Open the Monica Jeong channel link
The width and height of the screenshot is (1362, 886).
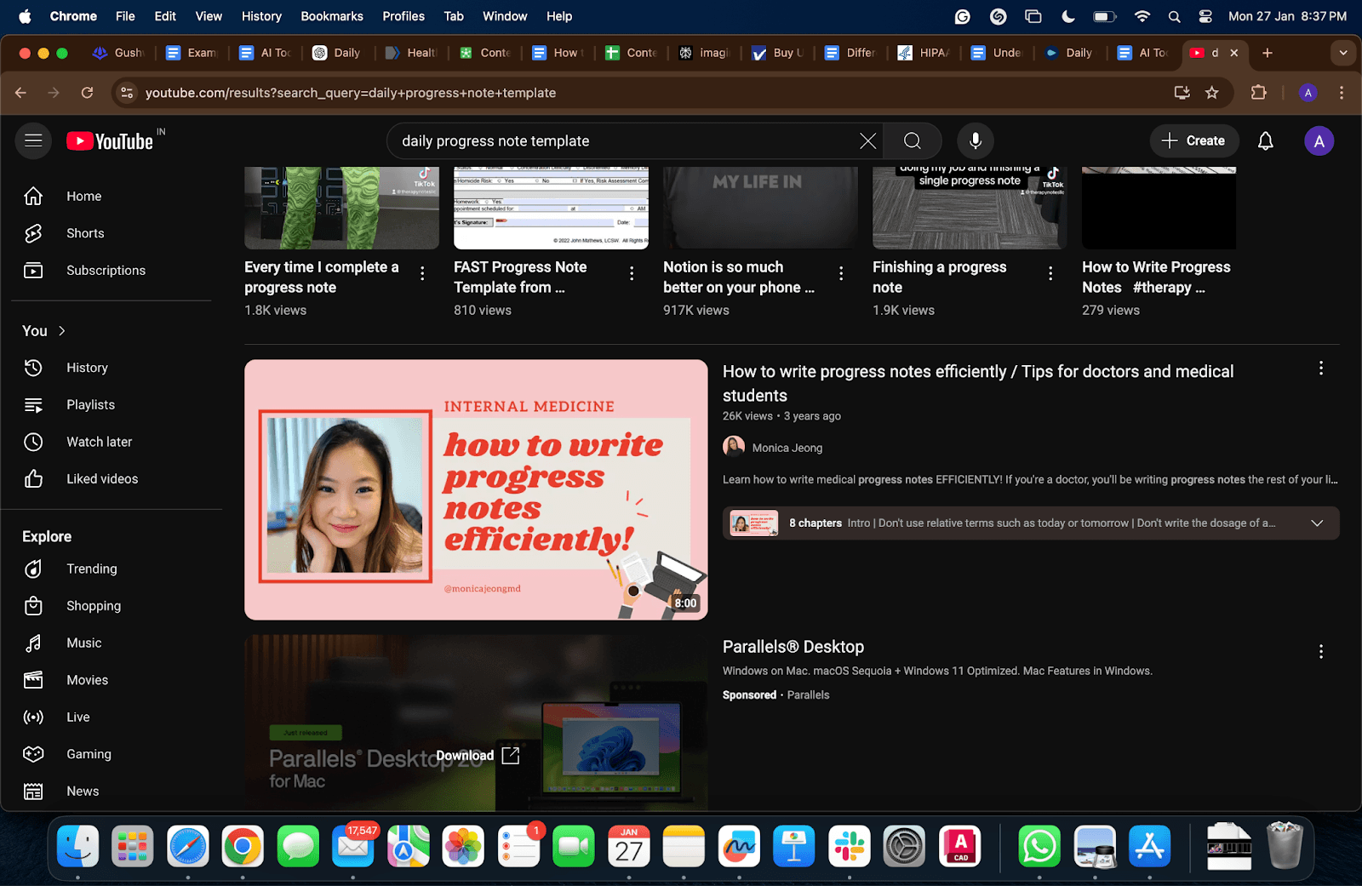click(787, 448)
